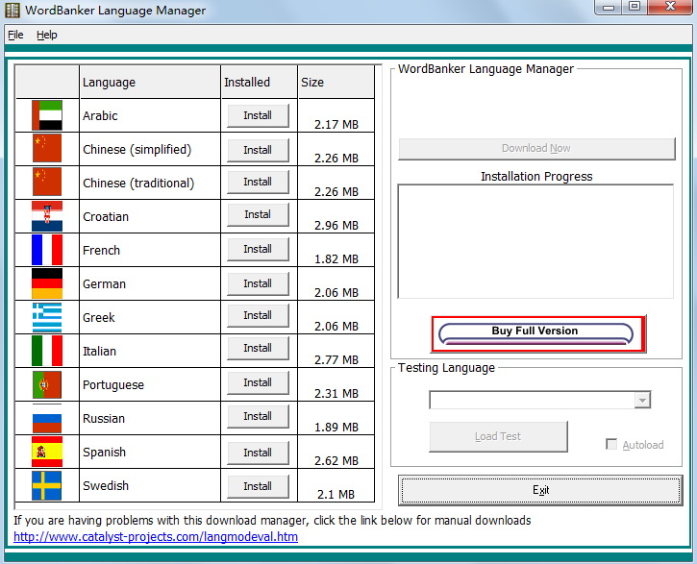Click the Chinese (traditional) flag icon

point(47,183)
